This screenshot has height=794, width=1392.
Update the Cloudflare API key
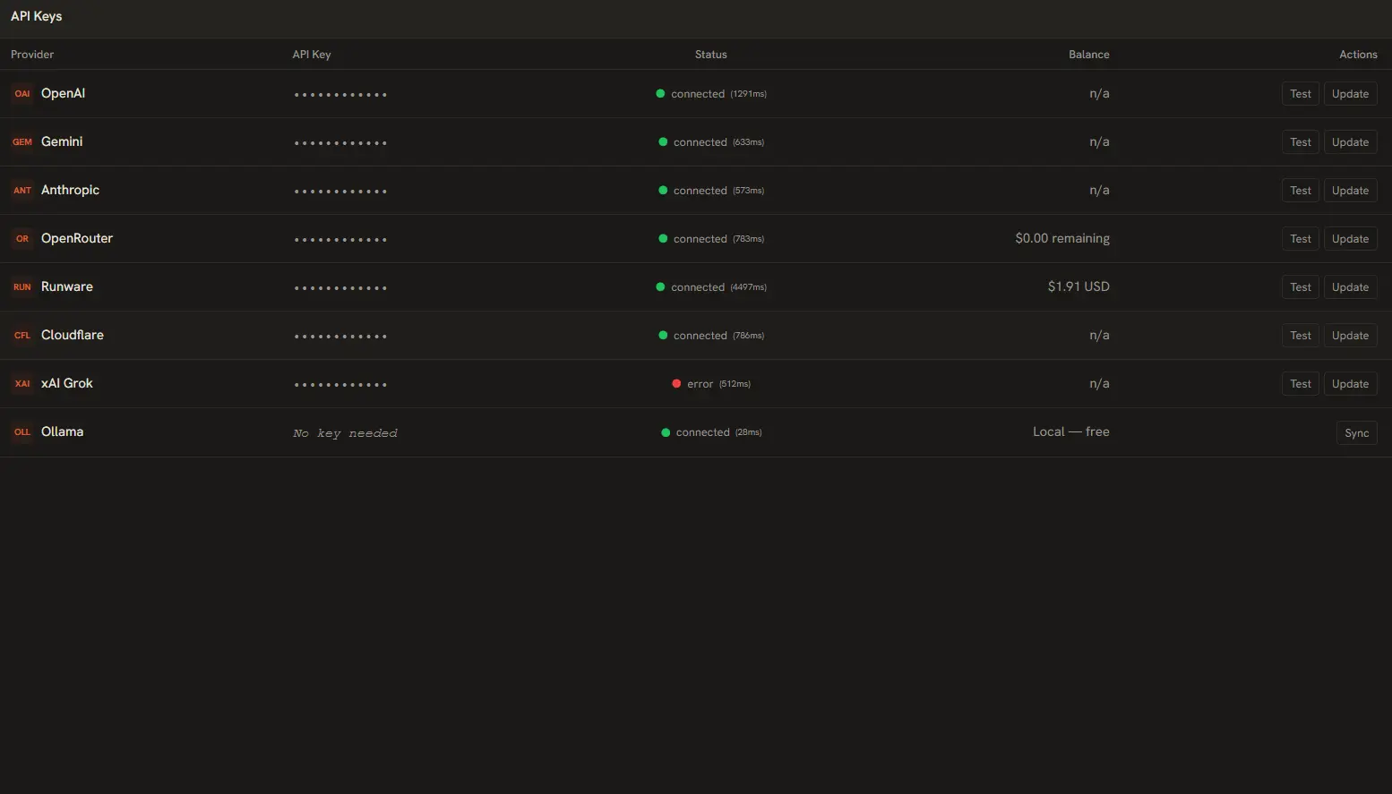1350,336
